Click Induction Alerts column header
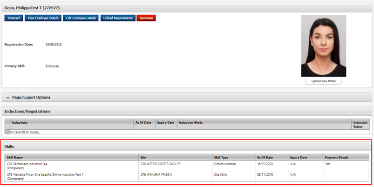 [x=191, y=122]
